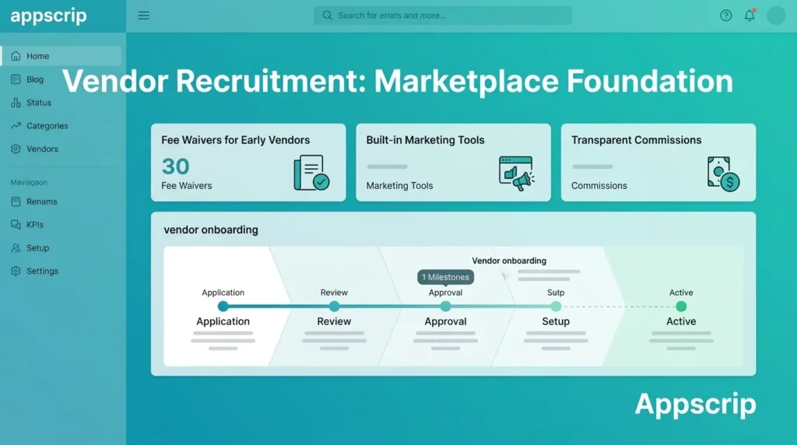Click the number 30 on Fee Waivers card

pyautogui.click(x=175, y=166)
